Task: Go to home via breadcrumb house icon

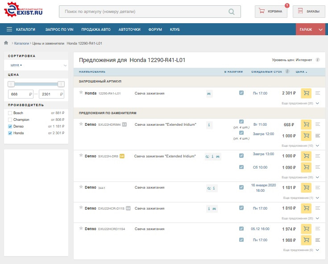Action: tap(6, 43)
